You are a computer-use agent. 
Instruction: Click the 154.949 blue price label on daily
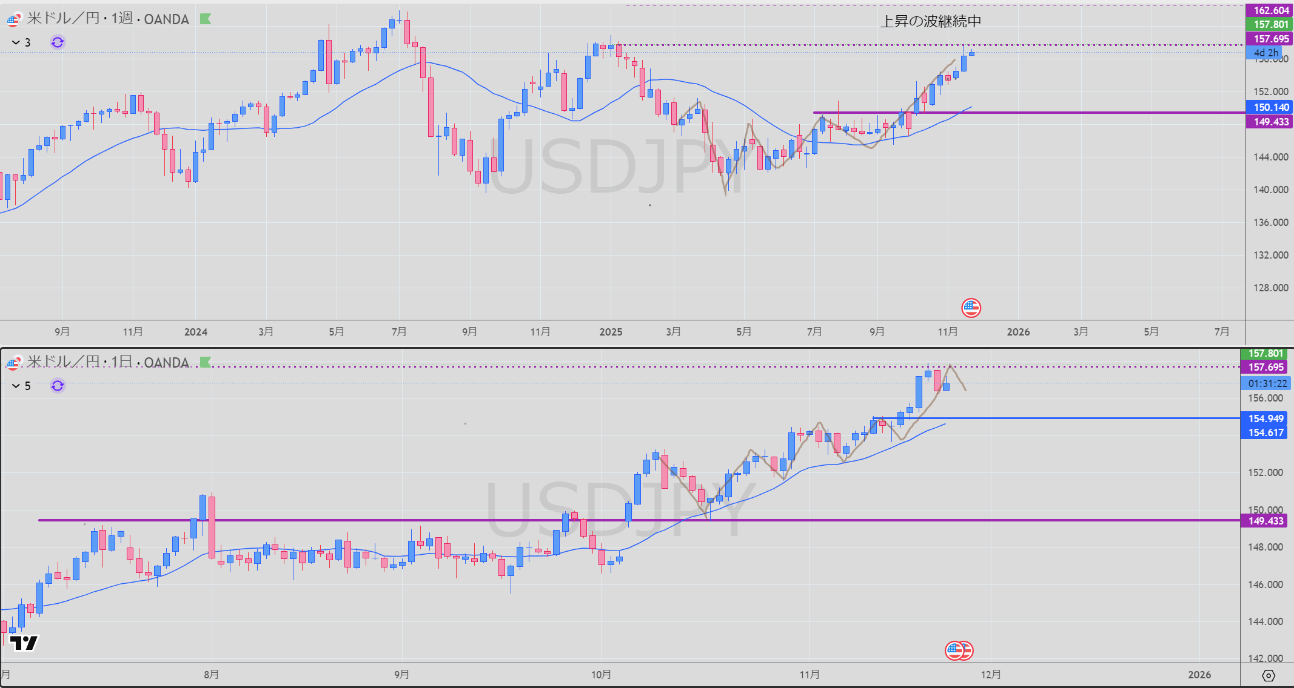coord(1265,418)
